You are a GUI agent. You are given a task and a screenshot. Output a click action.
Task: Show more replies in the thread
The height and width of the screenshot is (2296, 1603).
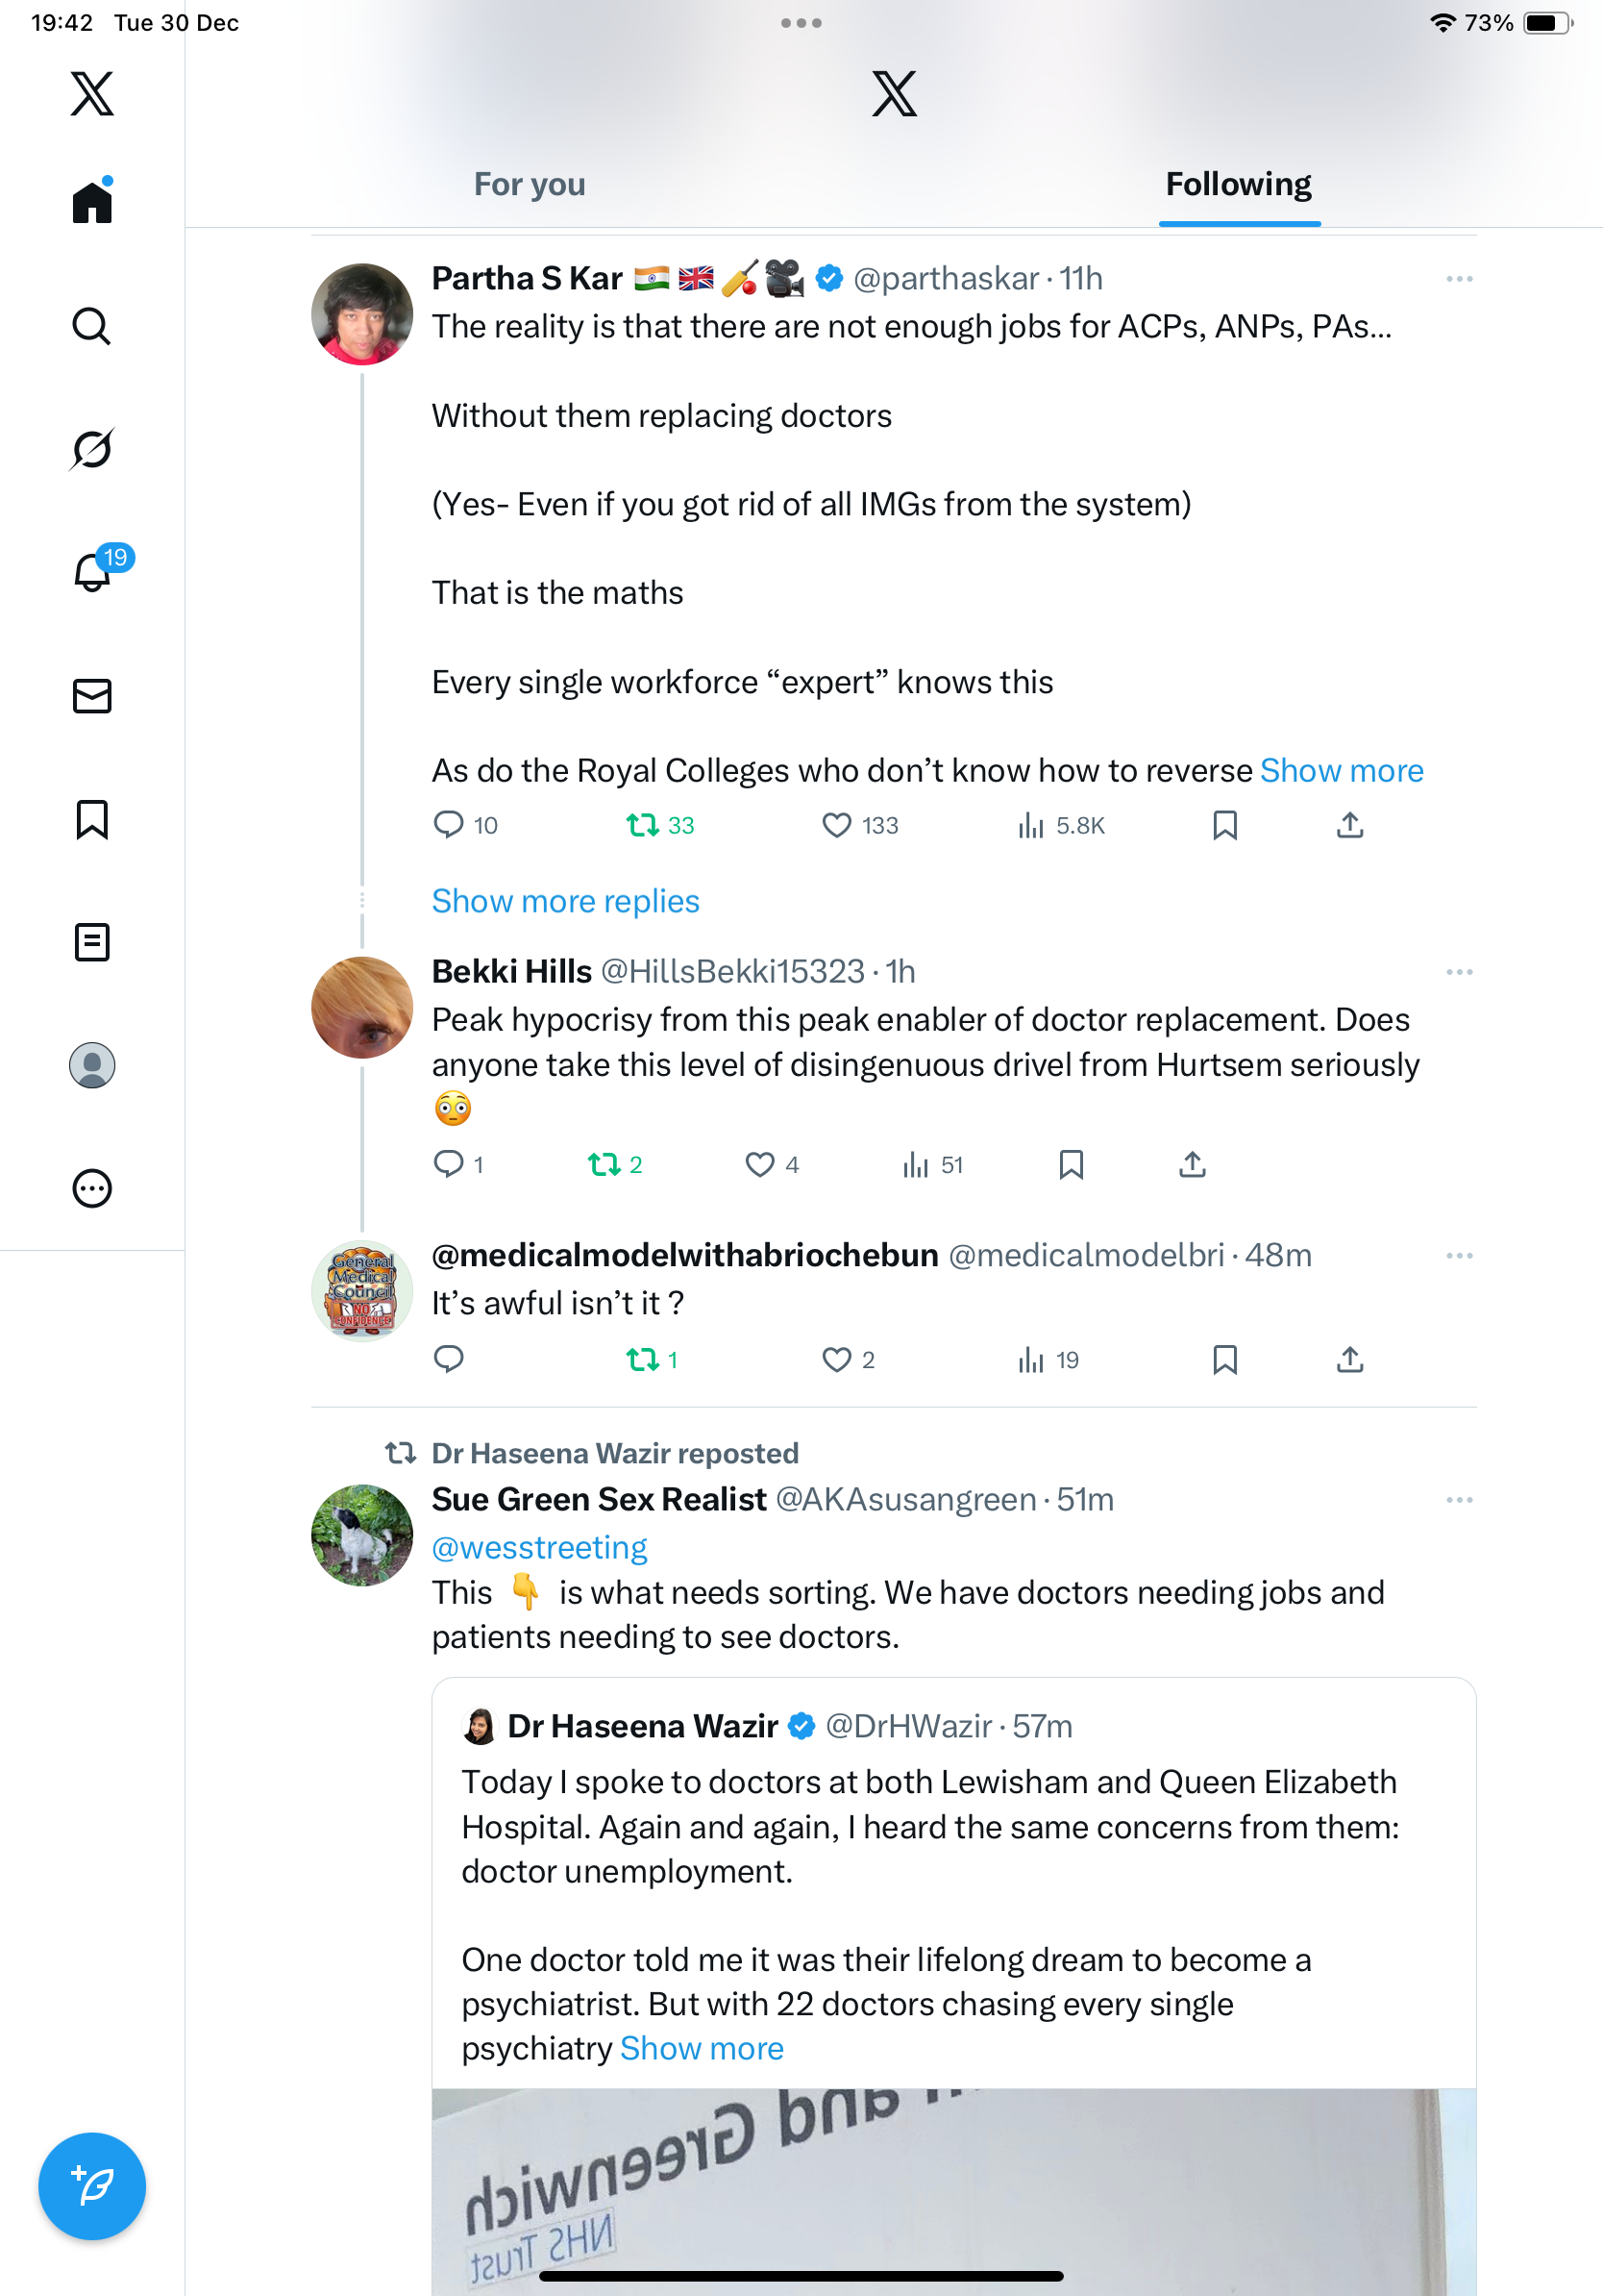pyautogui.click(x=565, y=901)
